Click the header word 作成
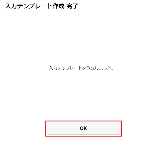 coord(58,6)
